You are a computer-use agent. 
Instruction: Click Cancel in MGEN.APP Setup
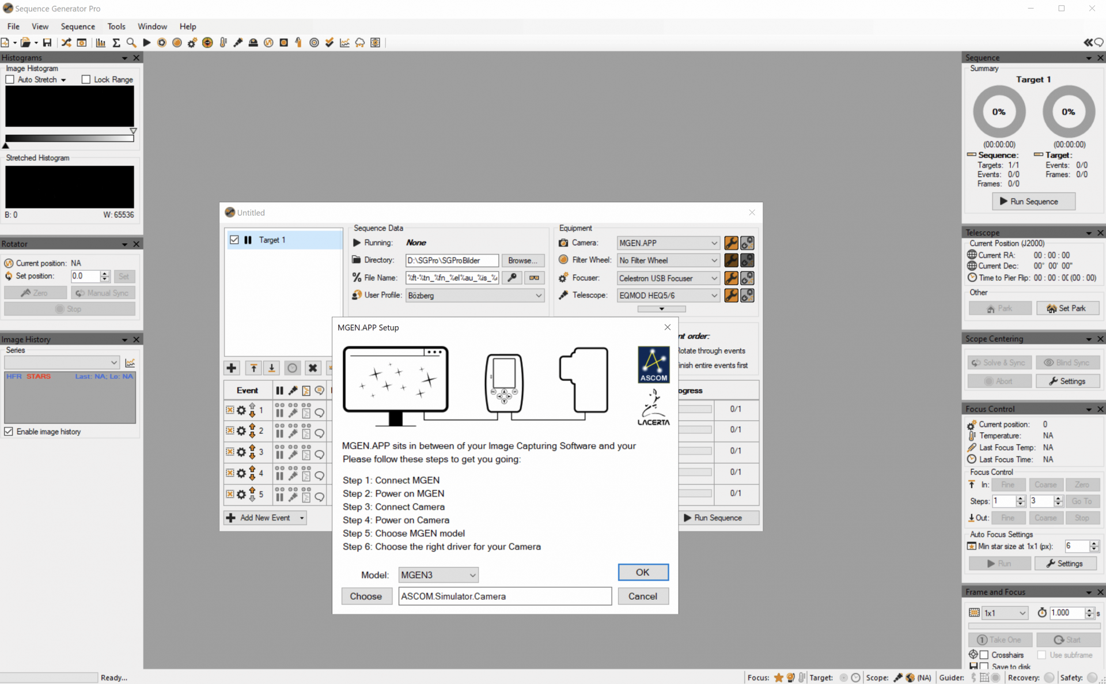pyautogui.click(x=643, y=596)
